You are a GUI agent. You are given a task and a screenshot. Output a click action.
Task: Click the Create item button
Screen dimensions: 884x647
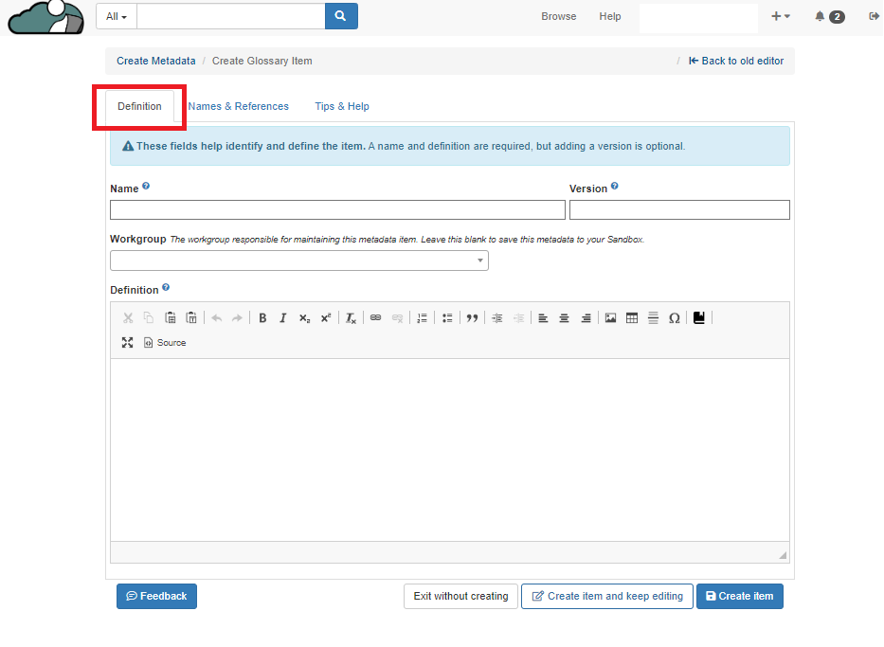tap(739, 596)
